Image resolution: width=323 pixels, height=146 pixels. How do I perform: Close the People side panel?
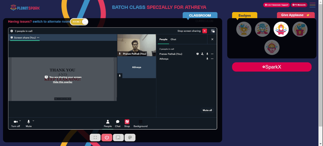[213, 39]
